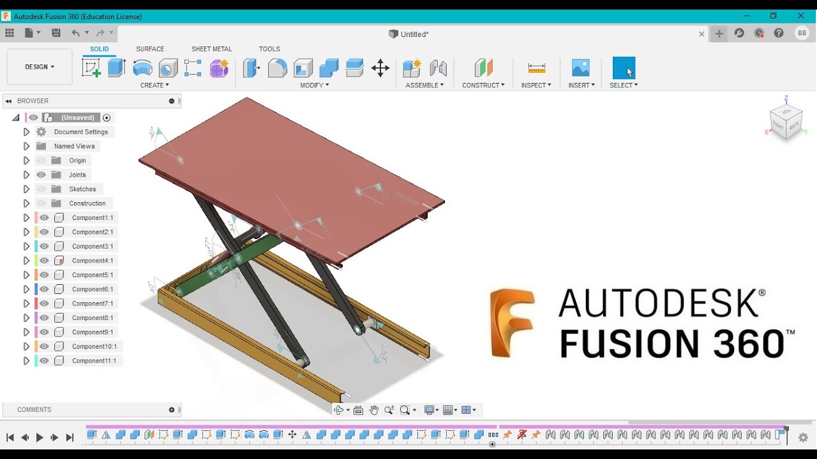817x459 pixels.
Task: Select the Measure tool icon
Action: [x=537, y=68]
